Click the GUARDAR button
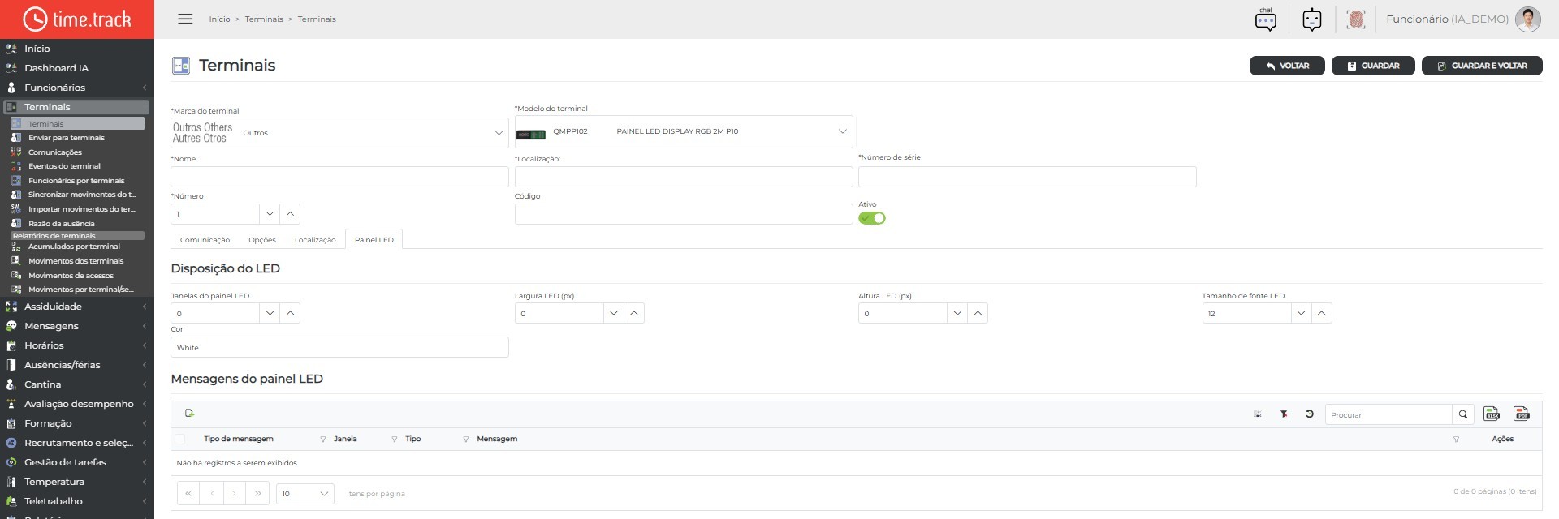The height and width of the screenshot is (519, 1559). click(1373, 66)
